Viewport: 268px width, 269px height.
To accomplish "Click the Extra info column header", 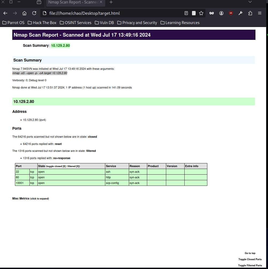I will pyautogui.click(x=196, y=166).
